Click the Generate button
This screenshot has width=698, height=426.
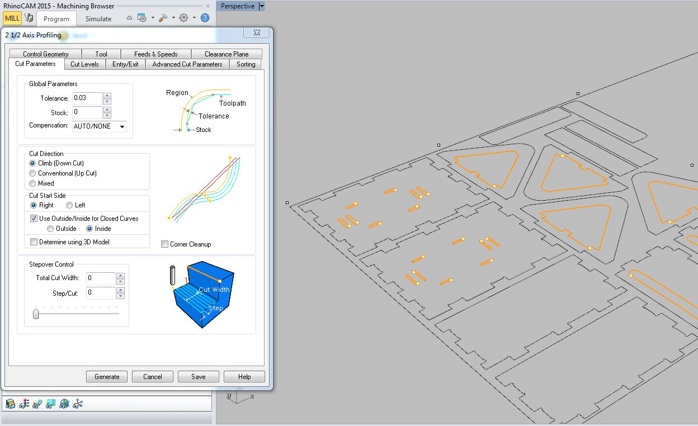(x=107, y=377)
